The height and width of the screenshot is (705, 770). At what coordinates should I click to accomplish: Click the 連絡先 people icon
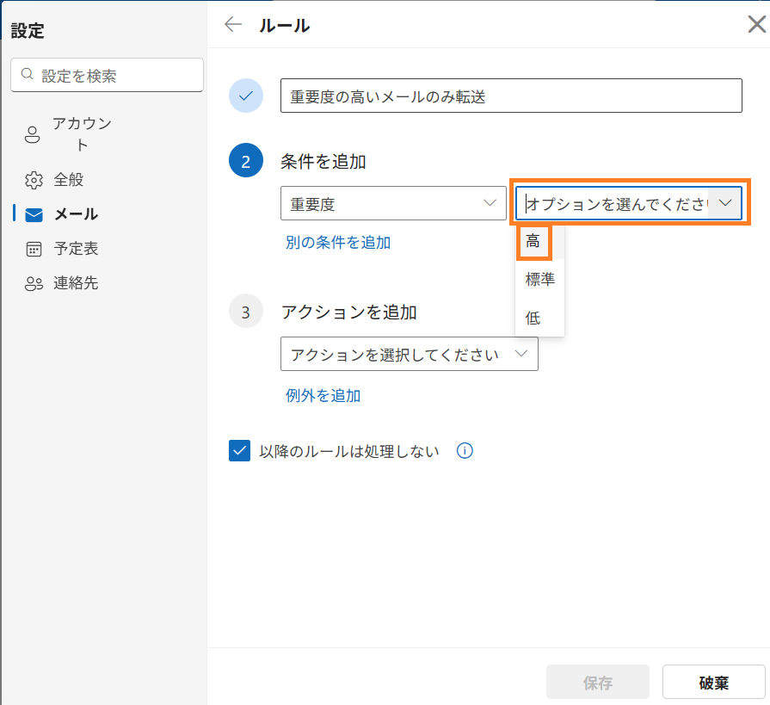(34, 283)
